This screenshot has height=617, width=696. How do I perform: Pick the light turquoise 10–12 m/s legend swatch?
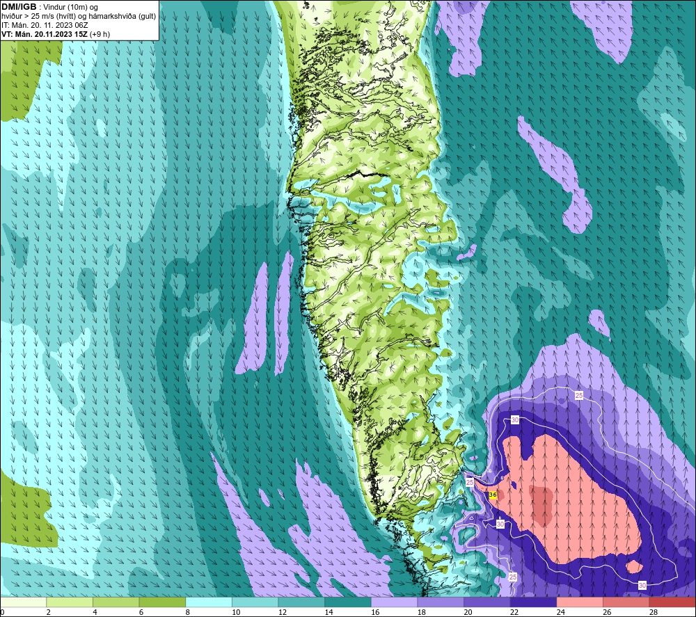coord(255,602)
